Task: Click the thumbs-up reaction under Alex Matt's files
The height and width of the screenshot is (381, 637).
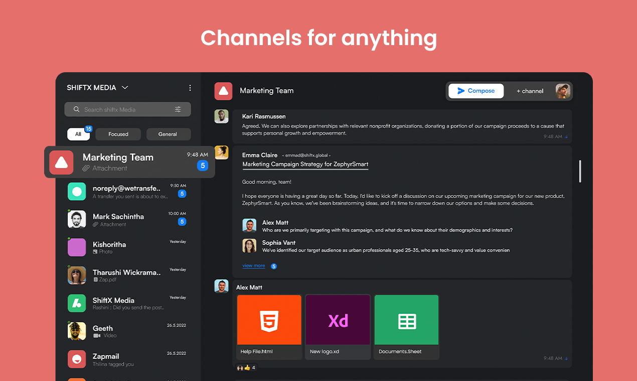Action: [247, 367]
